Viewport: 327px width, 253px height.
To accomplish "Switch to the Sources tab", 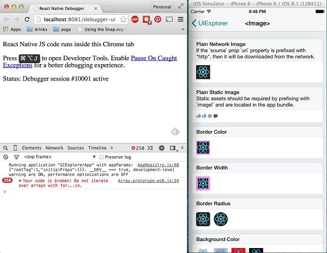I will pyautogui.click(x=76, y=148).
